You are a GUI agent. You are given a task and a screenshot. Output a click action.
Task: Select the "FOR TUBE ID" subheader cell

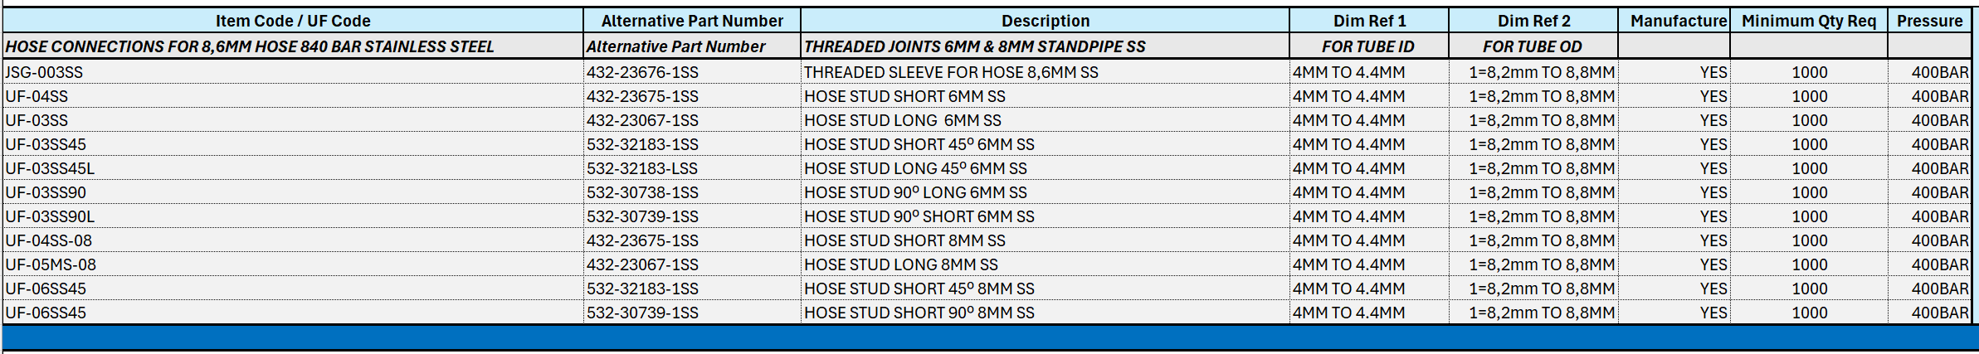(x=1367, y=46)
